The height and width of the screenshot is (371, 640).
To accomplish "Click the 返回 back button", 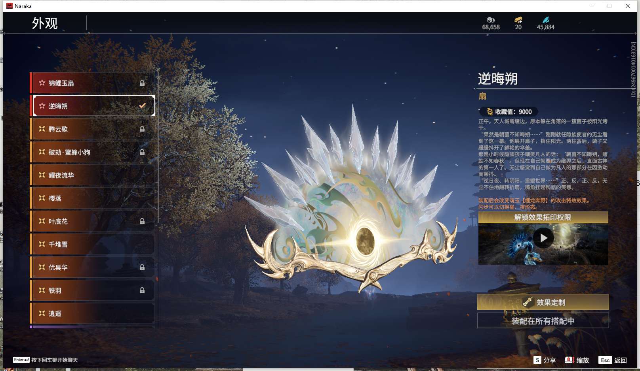I will pyautogui.click(x=613, y=360).
